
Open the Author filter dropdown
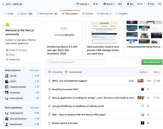[144, 72]
